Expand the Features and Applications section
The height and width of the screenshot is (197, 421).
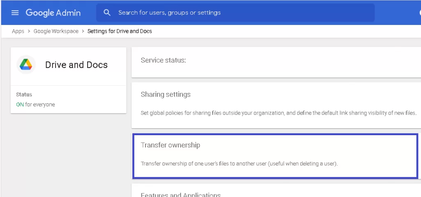181,195
